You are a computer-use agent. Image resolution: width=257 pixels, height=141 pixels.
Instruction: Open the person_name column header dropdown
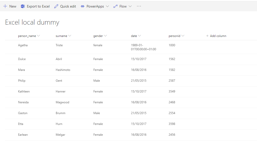38,36
